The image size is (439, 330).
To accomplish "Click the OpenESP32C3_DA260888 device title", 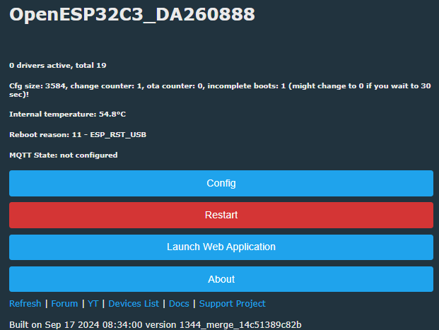I will pos(132,14).
